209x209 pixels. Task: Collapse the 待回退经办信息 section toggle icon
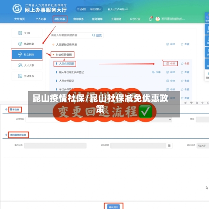[6, 135]
